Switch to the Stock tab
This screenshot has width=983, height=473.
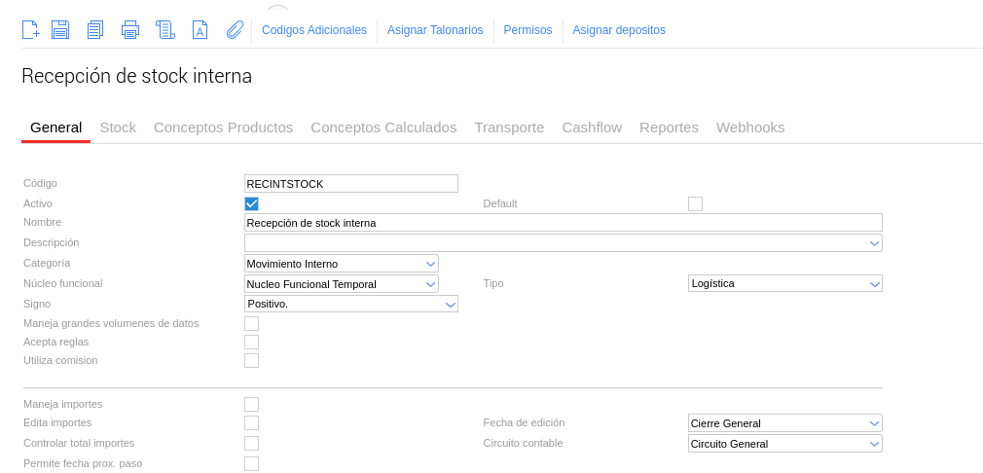click(x=118, y=127)
